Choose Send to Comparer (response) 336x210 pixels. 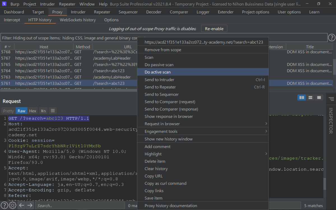tap(202, 109)
